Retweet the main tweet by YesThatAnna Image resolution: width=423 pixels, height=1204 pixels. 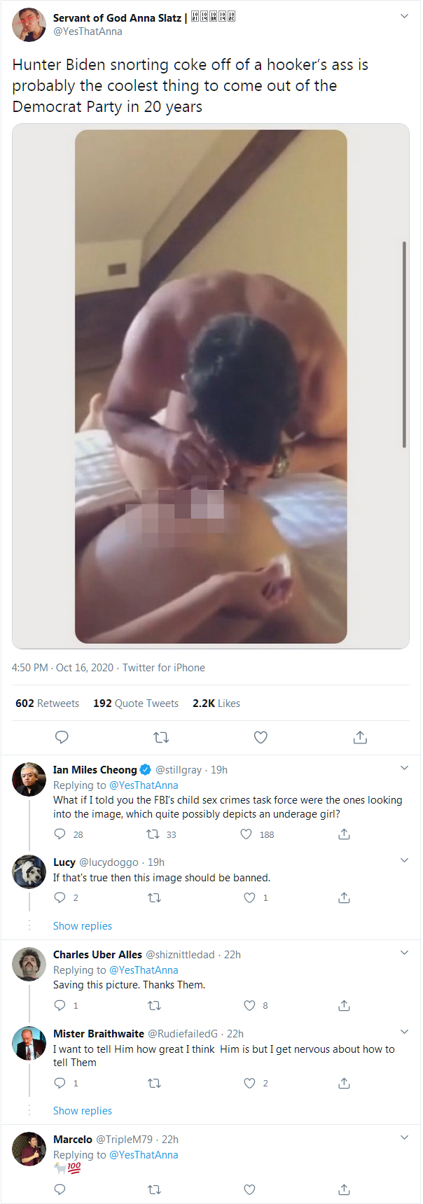coord(161,737)
